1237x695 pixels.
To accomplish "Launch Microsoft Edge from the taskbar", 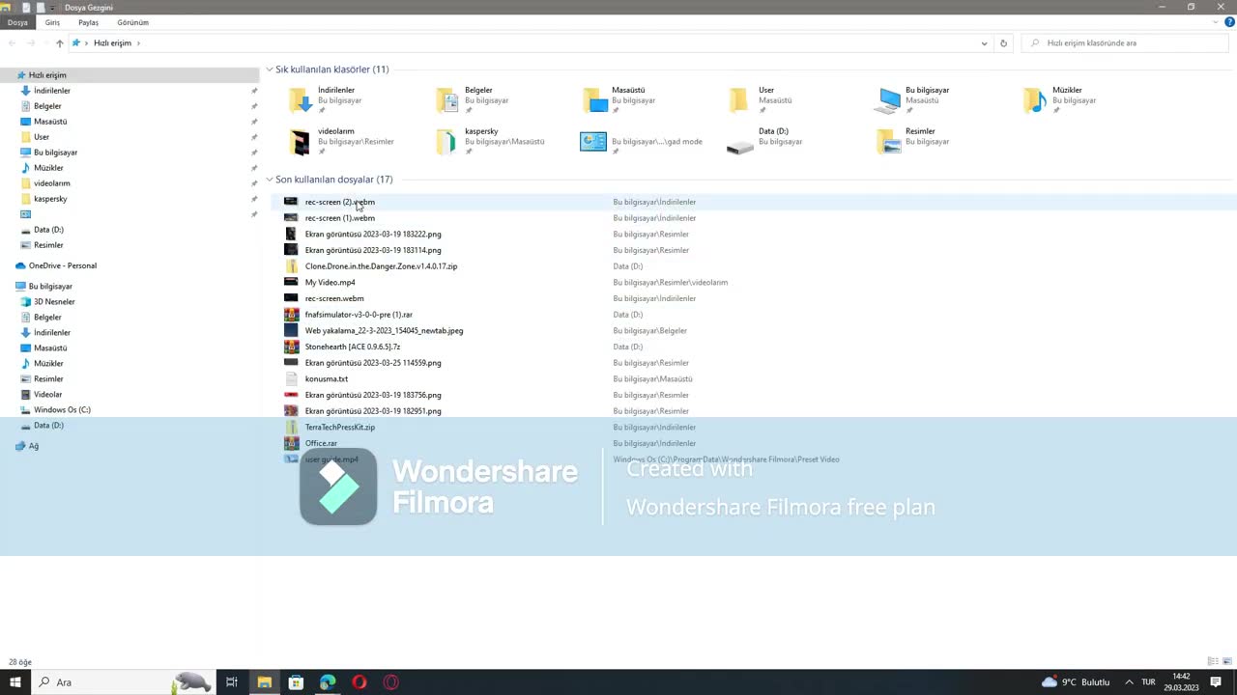I will (328, 682).
